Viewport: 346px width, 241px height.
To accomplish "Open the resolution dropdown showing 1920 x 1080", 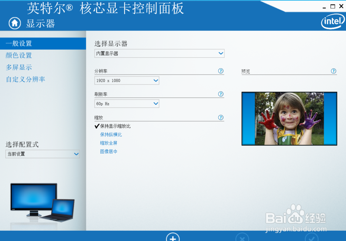I will point(126,80).
